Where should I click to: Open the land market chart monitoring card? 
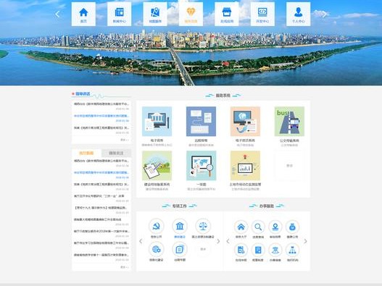(x=245, y=166)
